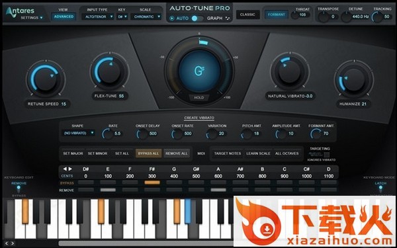The height and width of the screenshot is (248, 397).
Task: Toggle Bypass for note F#
Action: coord(152,183)
